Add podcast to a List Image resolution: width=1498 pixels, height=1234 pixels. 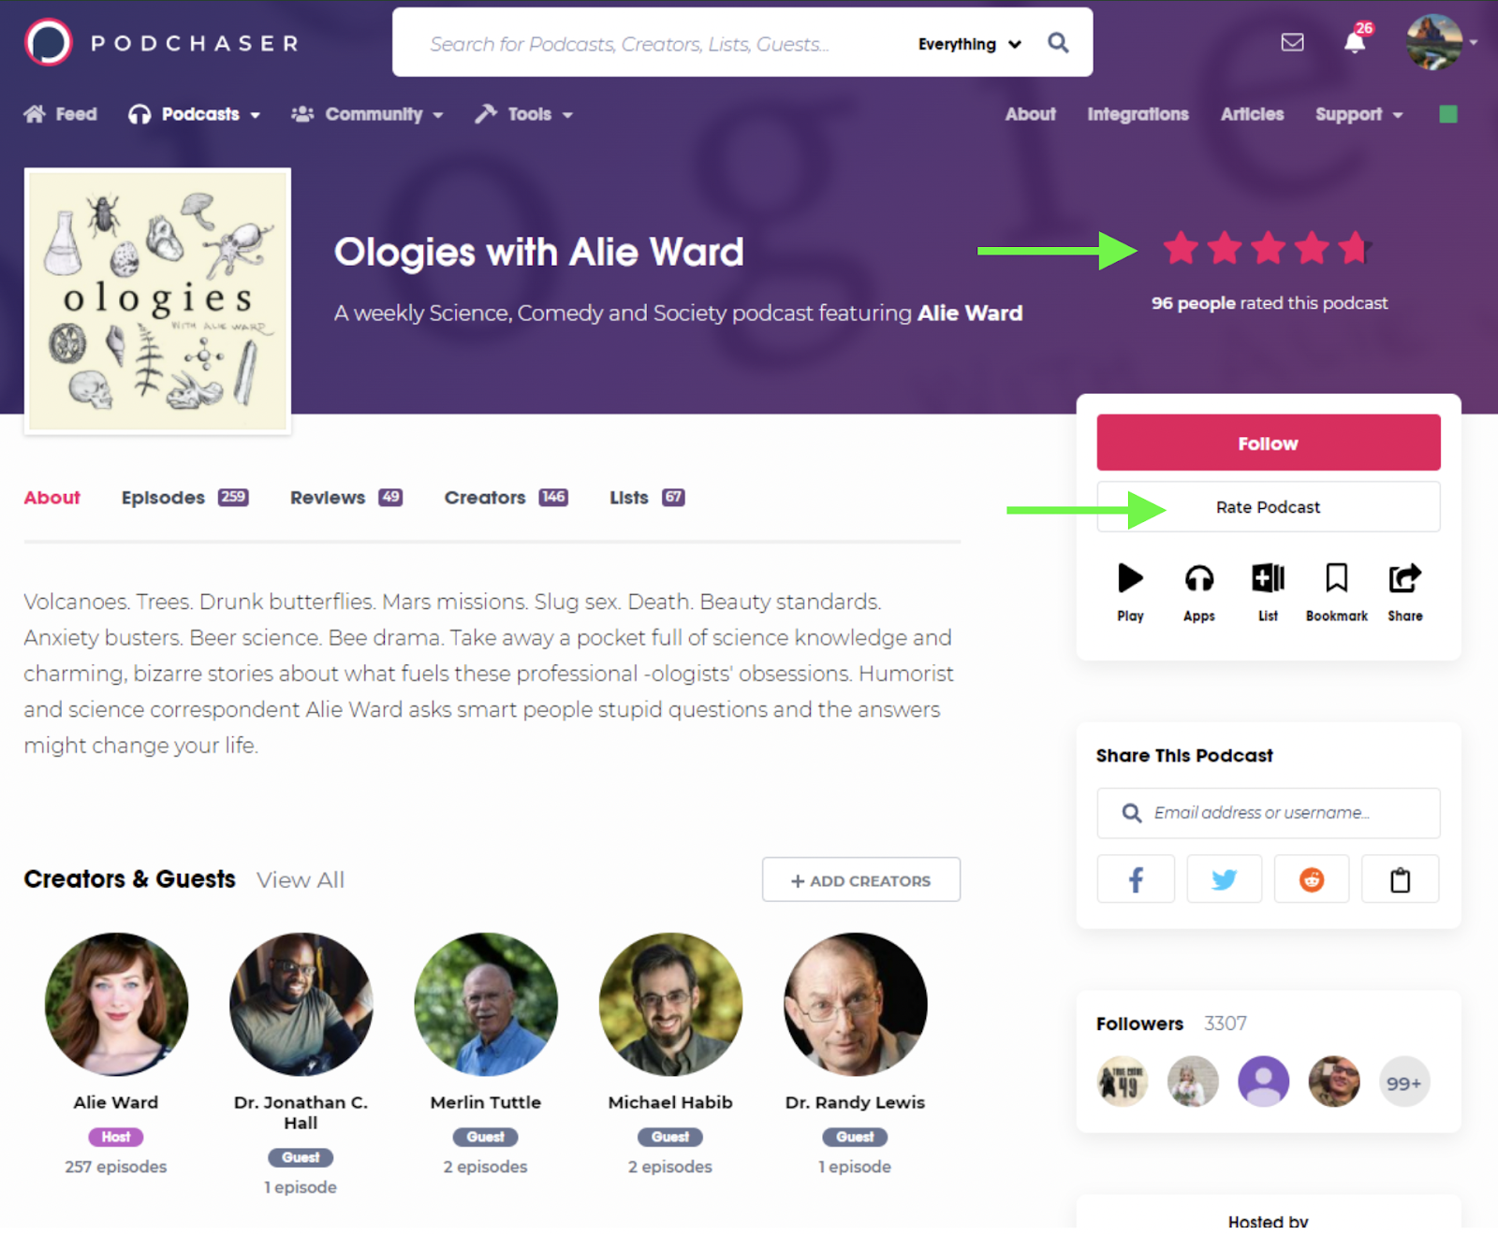point(1268,591)
